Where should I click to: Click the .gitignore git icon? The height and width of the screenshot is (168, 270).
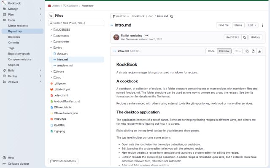pos(51,84)
